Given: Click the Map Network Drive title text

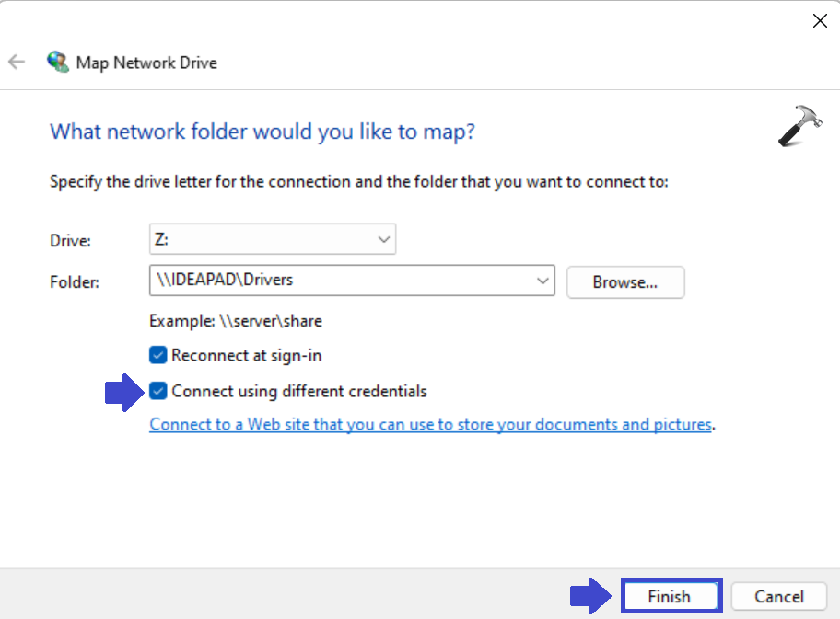Looking at the screenshot, I should point(147,62).
